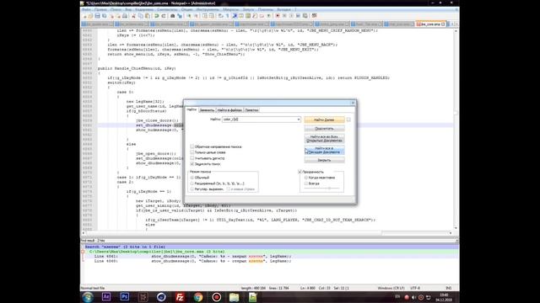Switch to the Пометки tab
This screenshot has height=303, width=540.
coord(251,110)
